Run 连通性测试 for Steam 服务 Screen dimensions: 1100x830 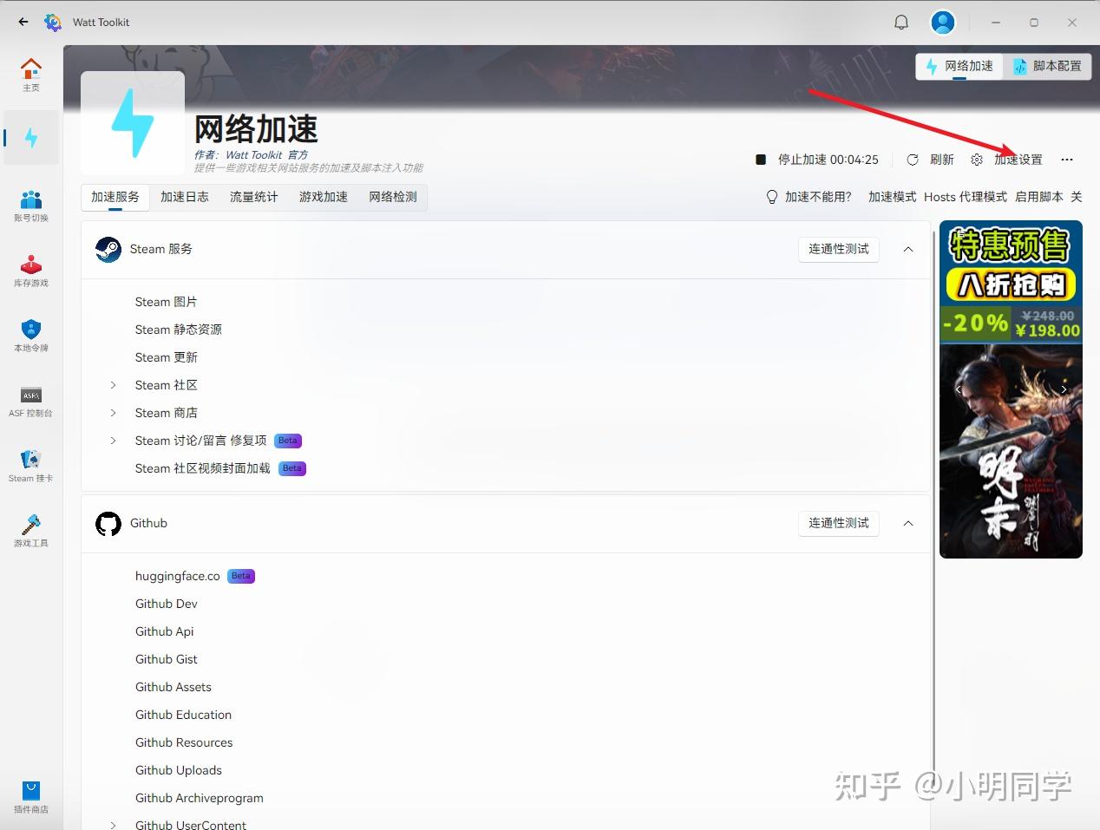click(x=838, y=250)
